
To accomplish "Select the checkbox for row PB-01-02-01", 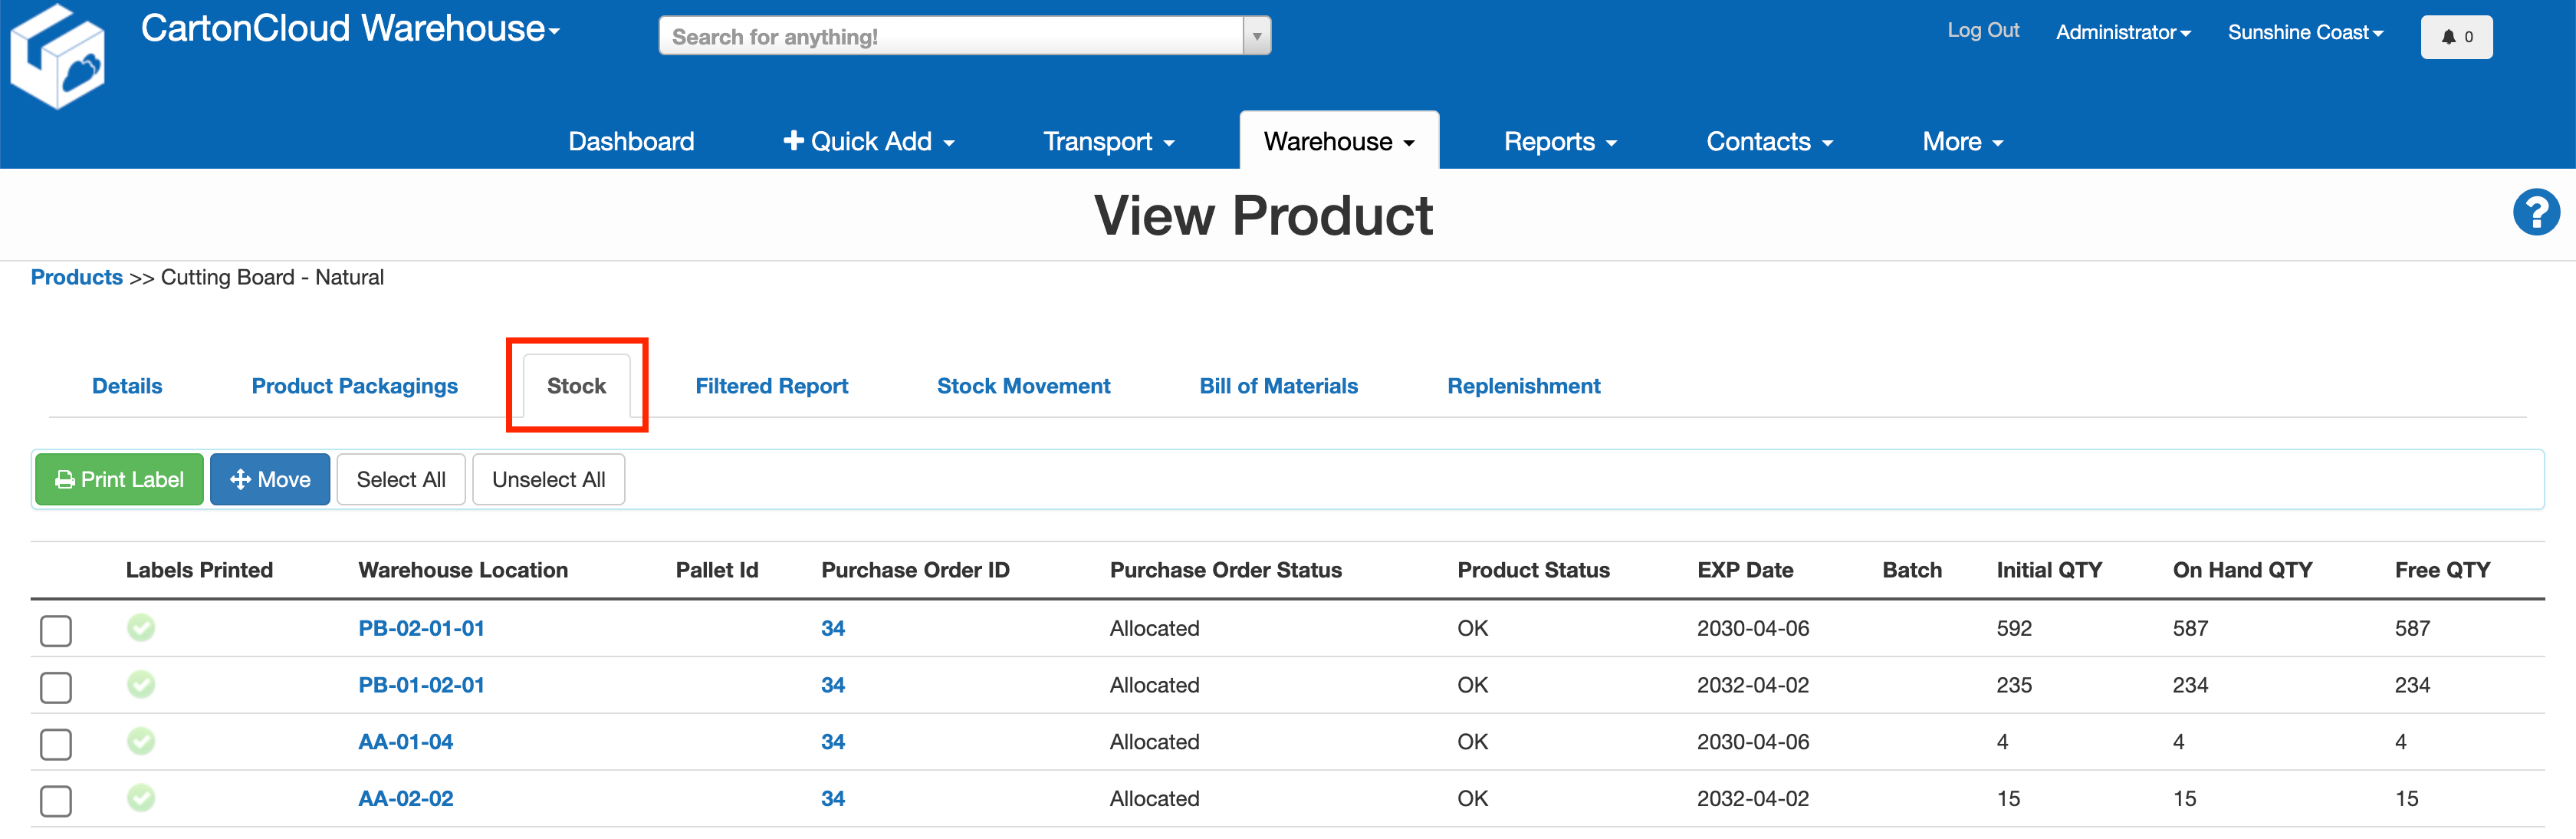I will (56, 687).
